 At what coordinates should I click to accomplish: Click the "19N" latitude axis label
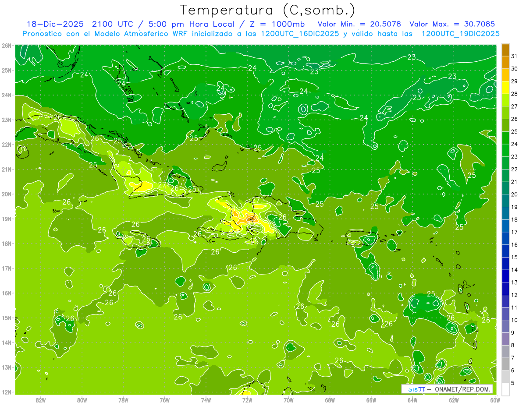tap(7, 219)
